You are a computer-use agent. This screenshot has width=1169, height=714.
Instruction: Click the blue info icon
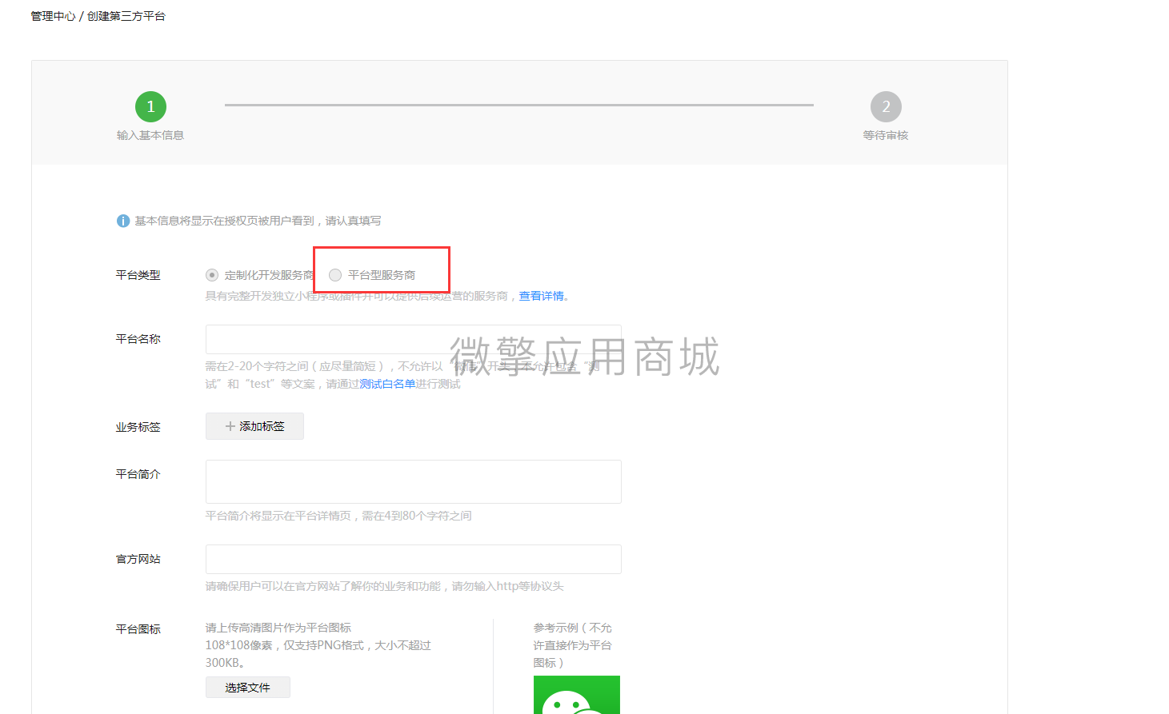point(123,221)
